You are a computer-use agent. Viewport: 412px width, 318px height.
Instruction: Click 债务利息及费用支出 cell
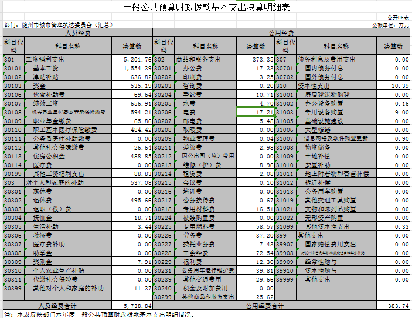(336, 59)
